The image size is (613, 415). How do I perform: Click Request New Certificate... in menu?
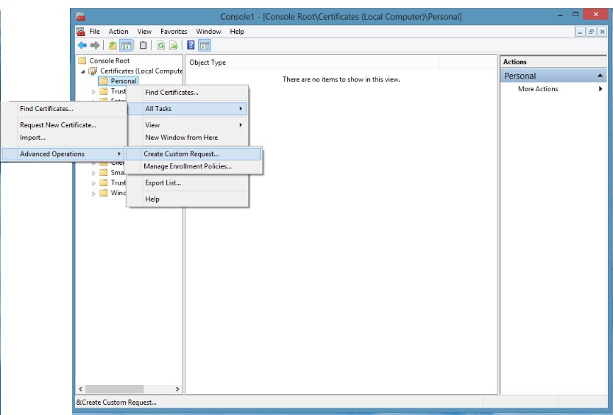[x=58, y=125]
